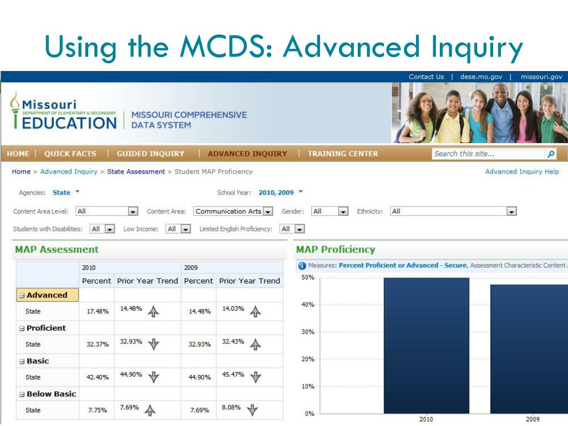Open QUICK FACTS menu item
The height and width of the screenshot is (426, 568).
coord(70,154)
